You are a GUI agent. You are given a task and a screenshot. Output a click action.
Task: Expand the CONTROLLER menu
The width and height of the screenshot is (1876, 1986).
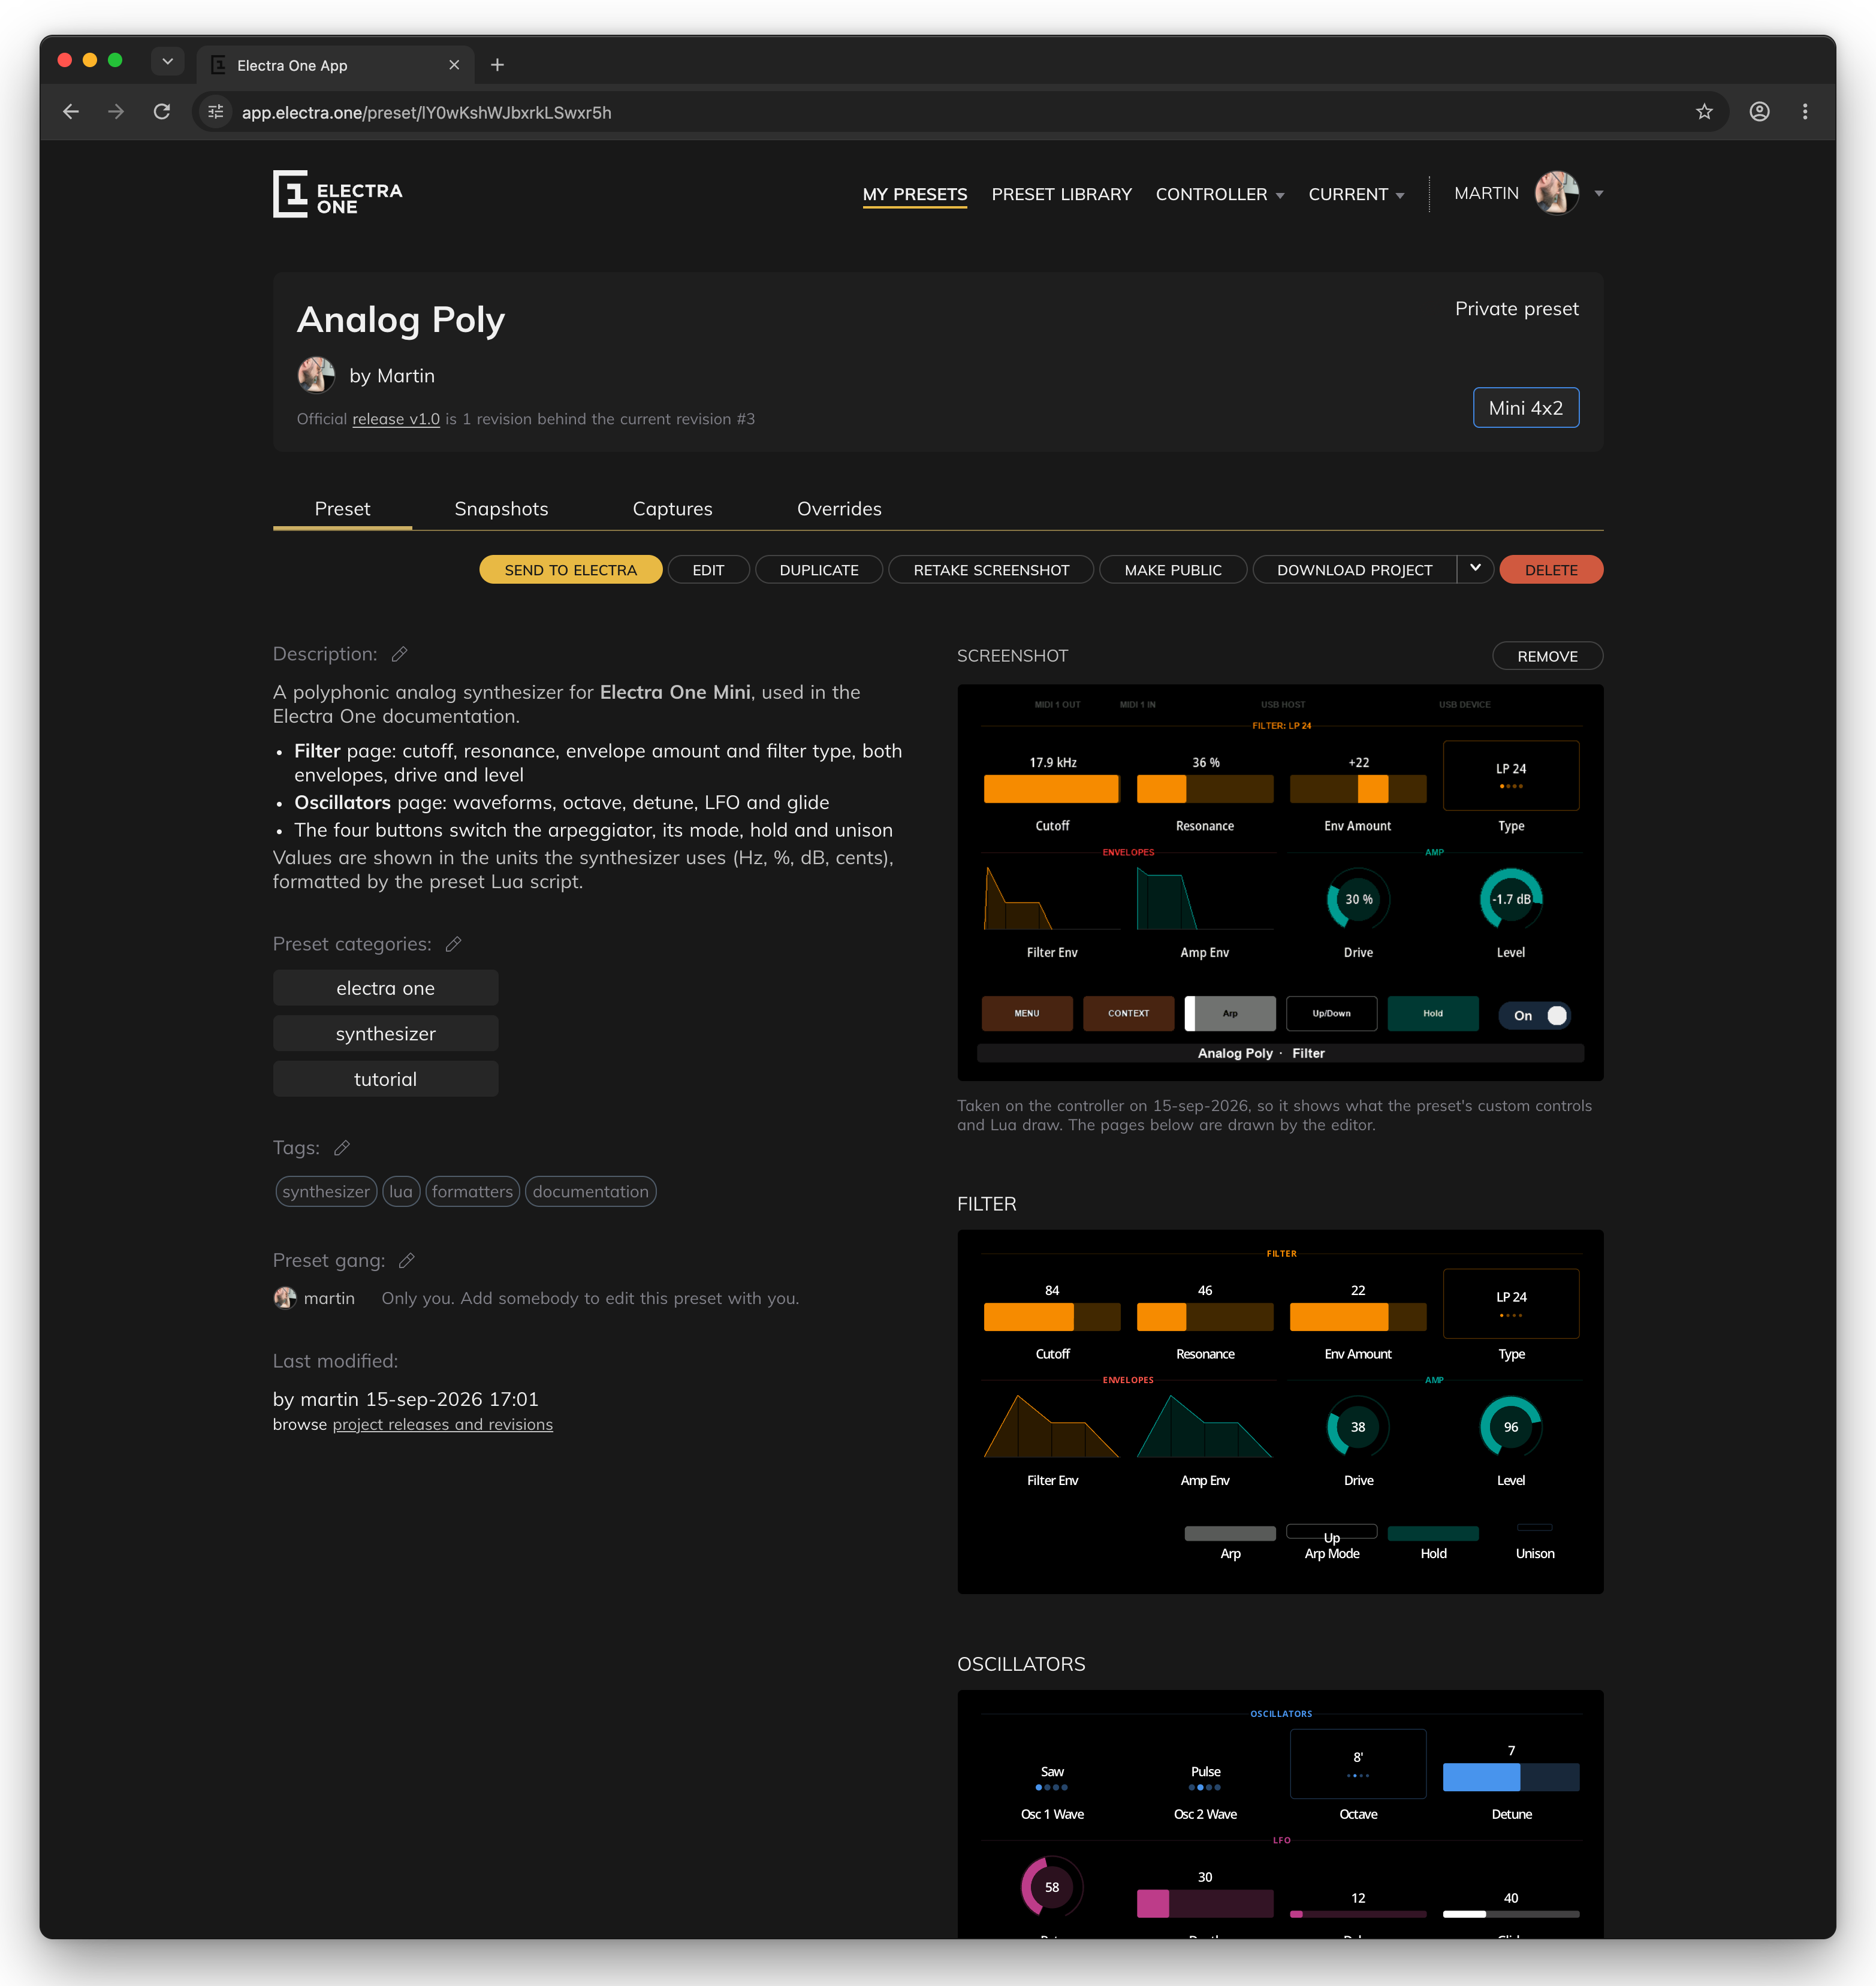(x=1220, y=194)
